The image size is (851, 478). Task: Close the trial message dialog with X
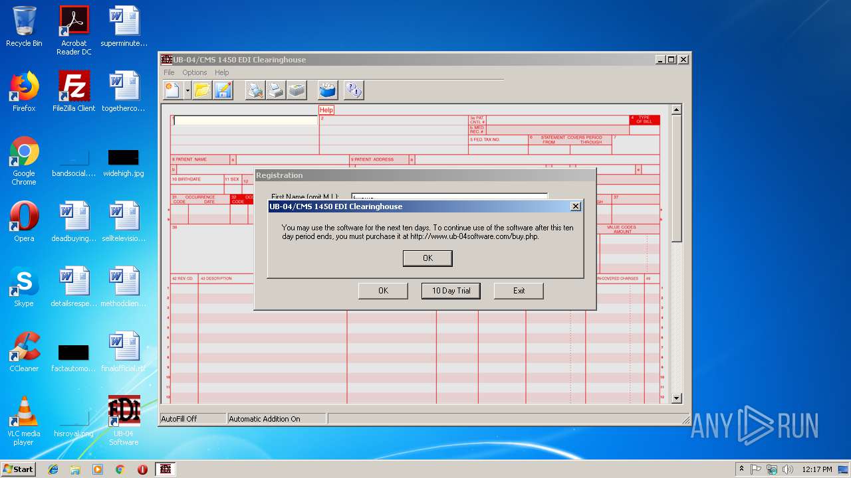tap(576, 206)
